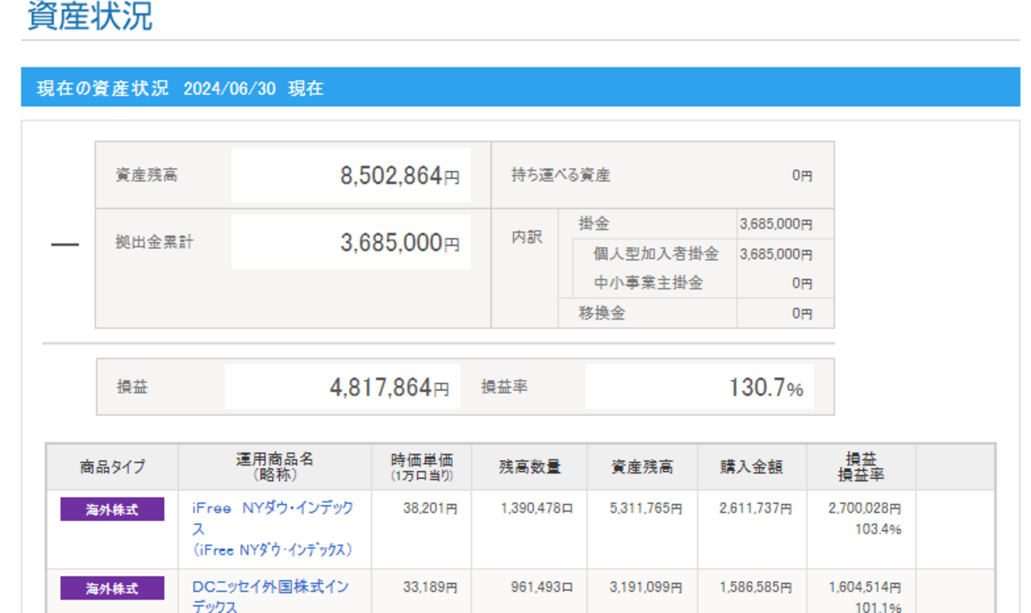Open the DCニッセイ外国株式インデックス fund link
1031x613 pixels.
click(x=270, y=588)
